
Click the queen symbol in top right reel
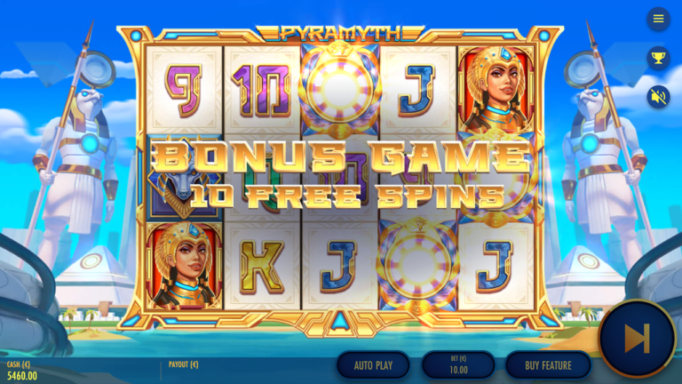pos(496,90)
